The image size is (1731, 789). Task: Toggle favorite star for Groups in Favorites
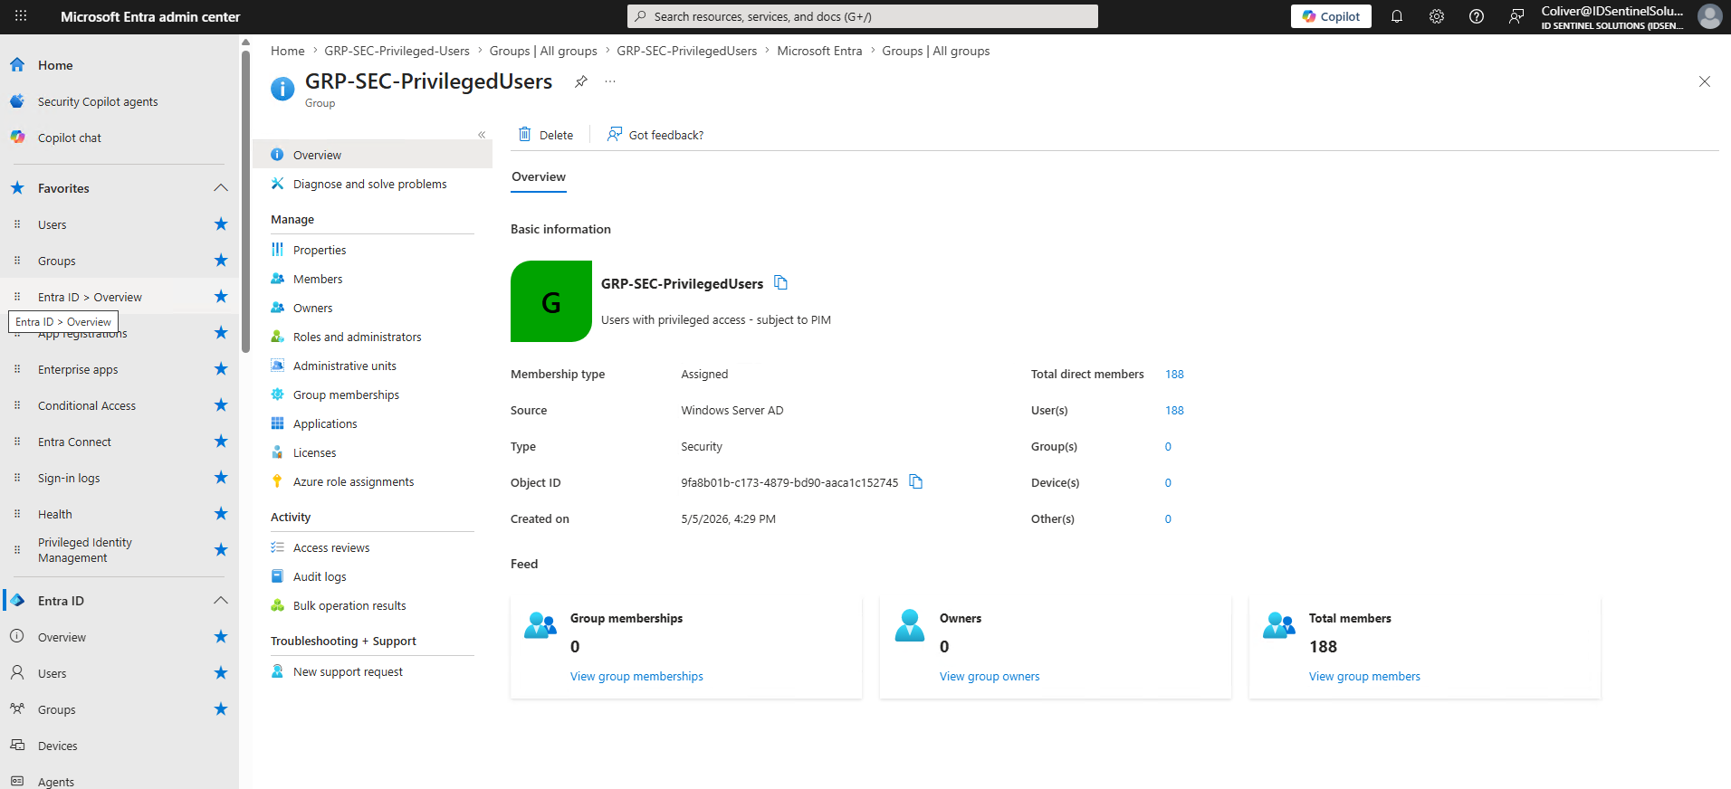pos(221,261)
